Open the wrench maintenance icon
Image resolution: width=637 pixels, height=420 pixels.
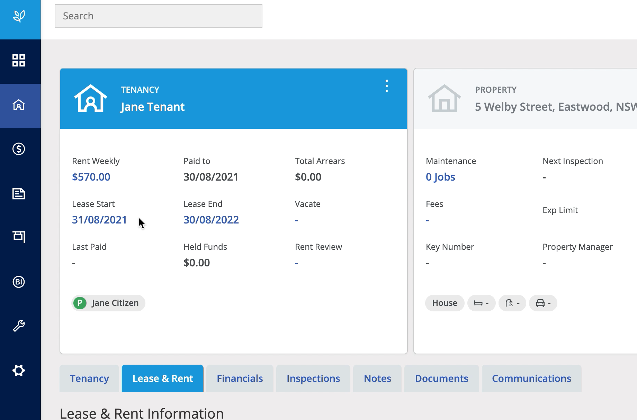(19, 326)
